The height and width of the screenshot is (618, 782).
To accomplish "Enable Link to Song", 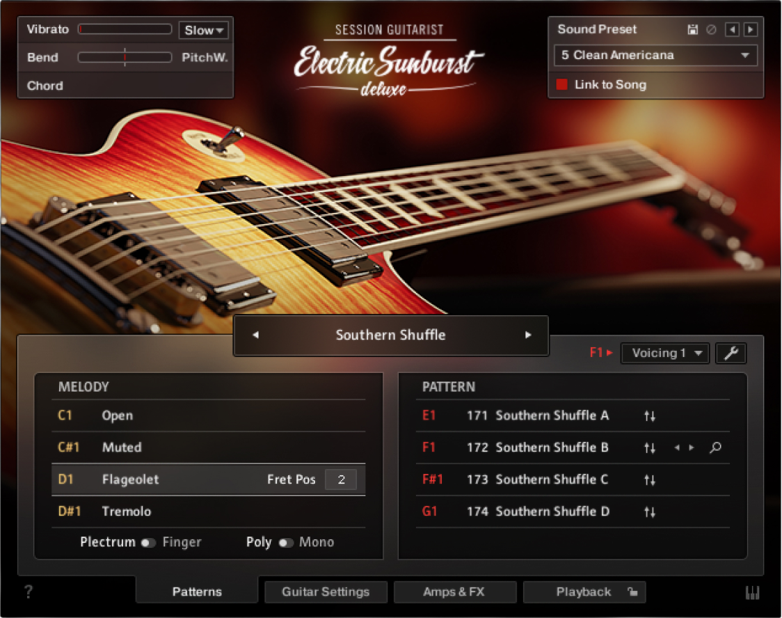I will pyautogui.click(x=564, y=84).
